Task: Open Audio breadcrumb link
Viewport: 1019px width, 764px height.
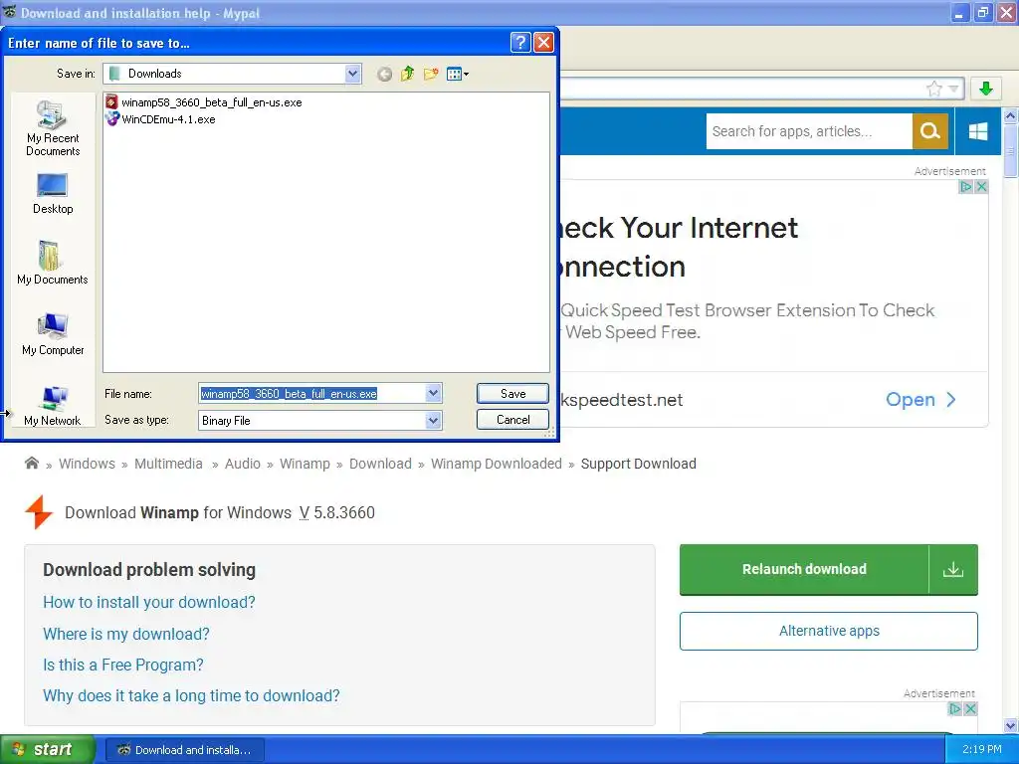Action: tap(243, 464)
